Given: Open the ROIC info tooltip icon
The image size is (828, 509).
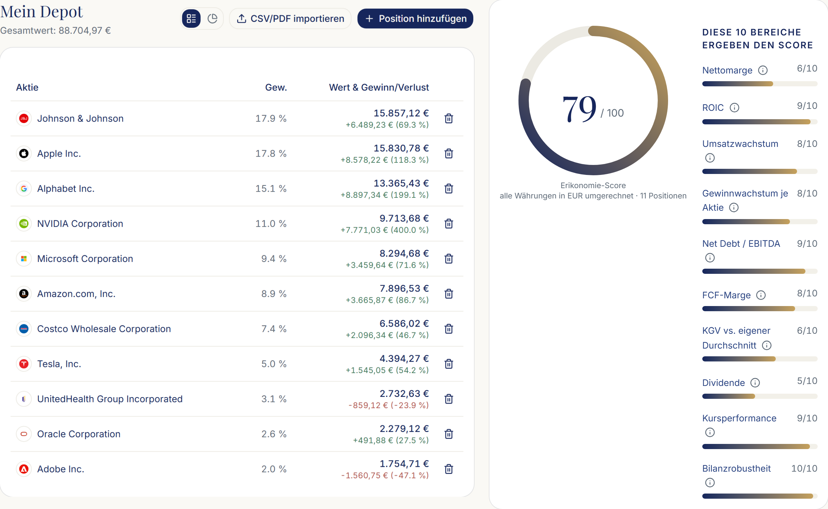Looking at the screenshot, I should (734, 108).
